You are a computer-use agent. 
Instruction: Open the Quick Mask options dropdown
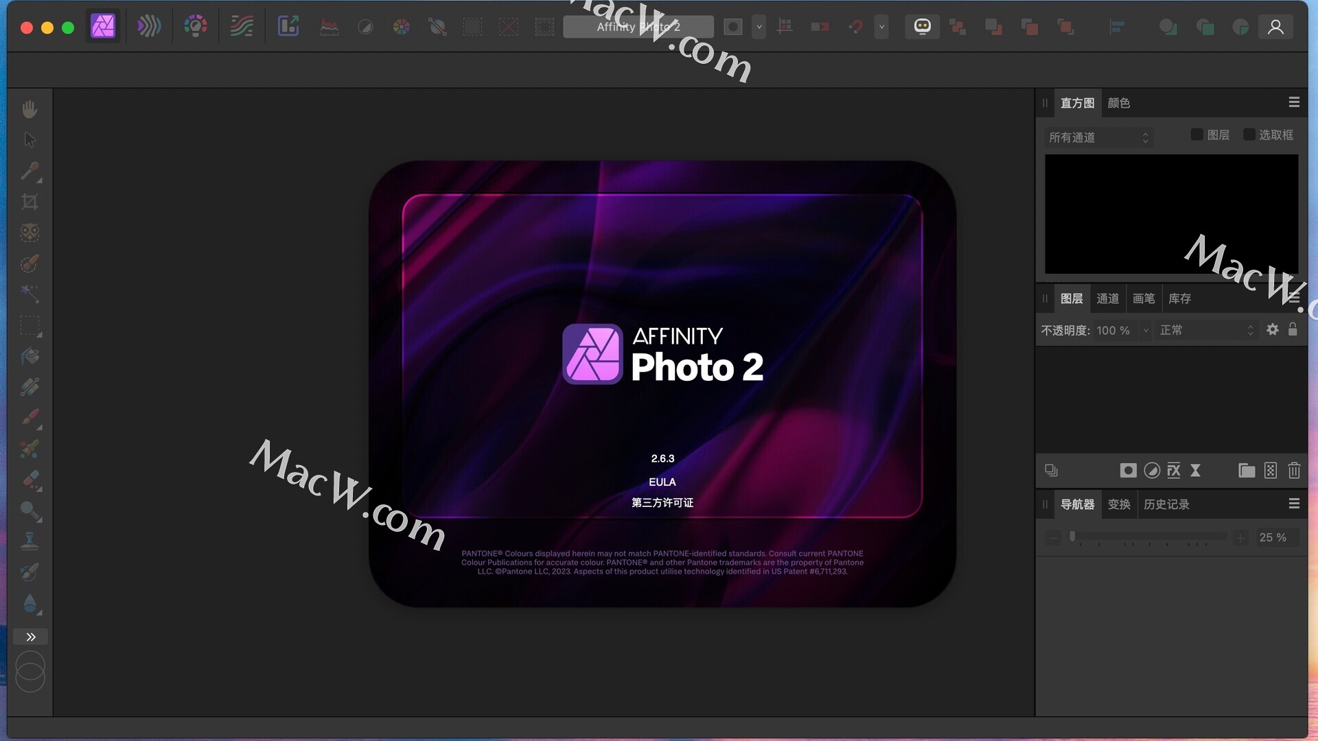759,27
